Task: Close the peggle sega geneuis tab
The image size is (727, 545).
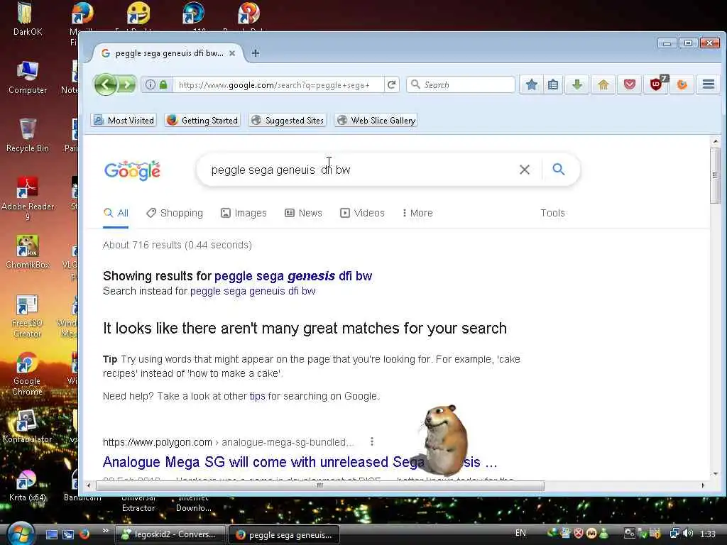Action: [x=232, y=53]
